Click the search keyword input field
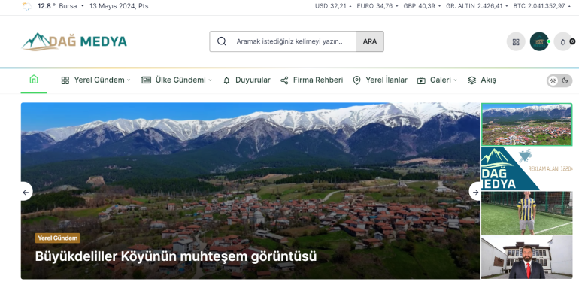The width and height of the screenshot is (579, 282). tap(289, 41)
